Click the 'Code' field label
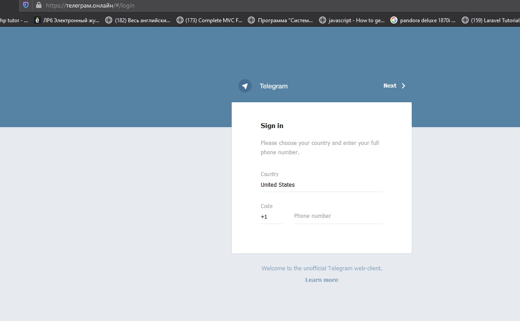The height and width of the screenshot is (321, 520). coord(266,206)
